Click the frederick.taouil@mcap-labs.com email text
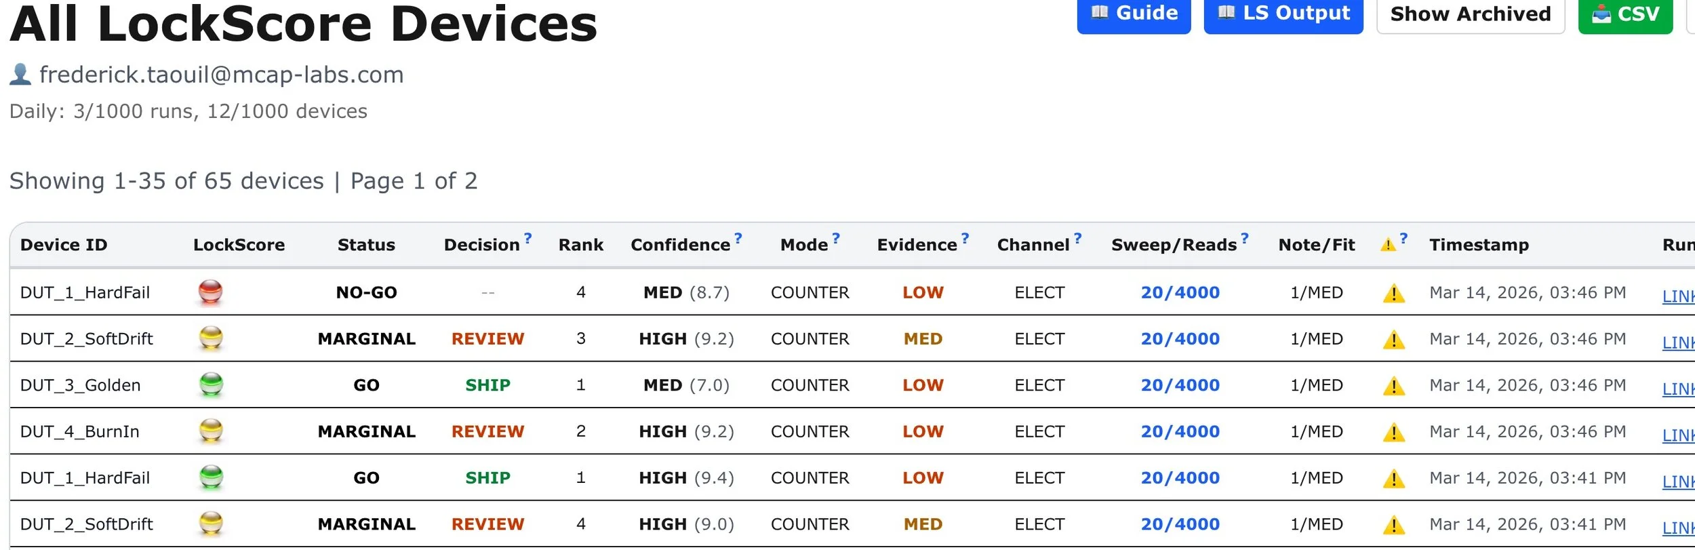 click(x=221, y=75)
